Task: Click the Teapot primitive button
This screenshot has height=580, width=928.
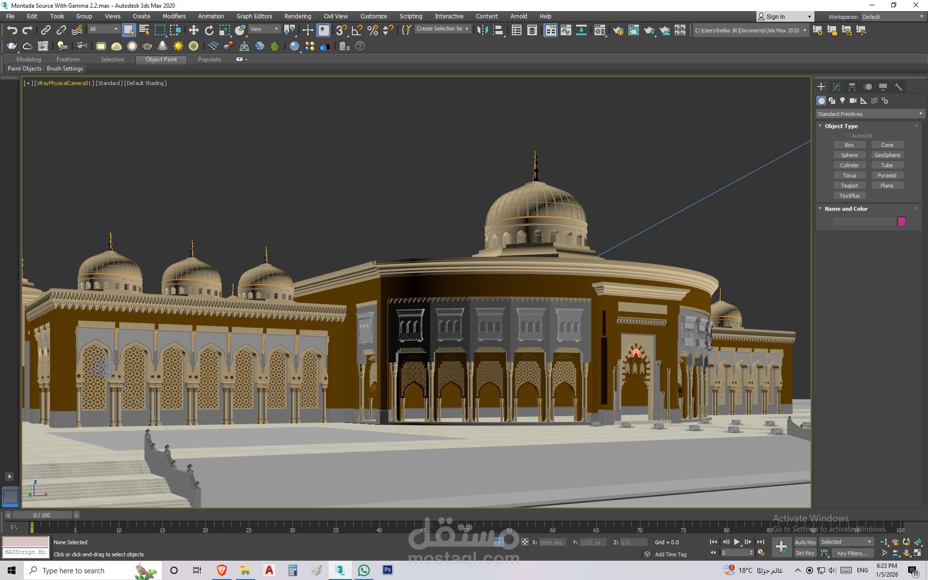Action: pyautogui.click(x=849, y=186)
